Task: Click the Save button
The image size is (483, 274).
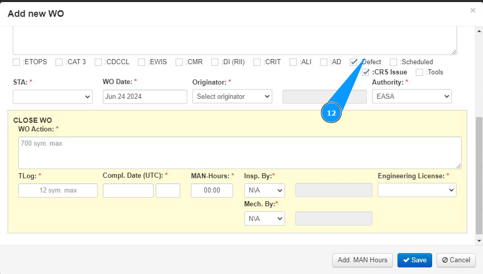Action: (x=415, y=260)
